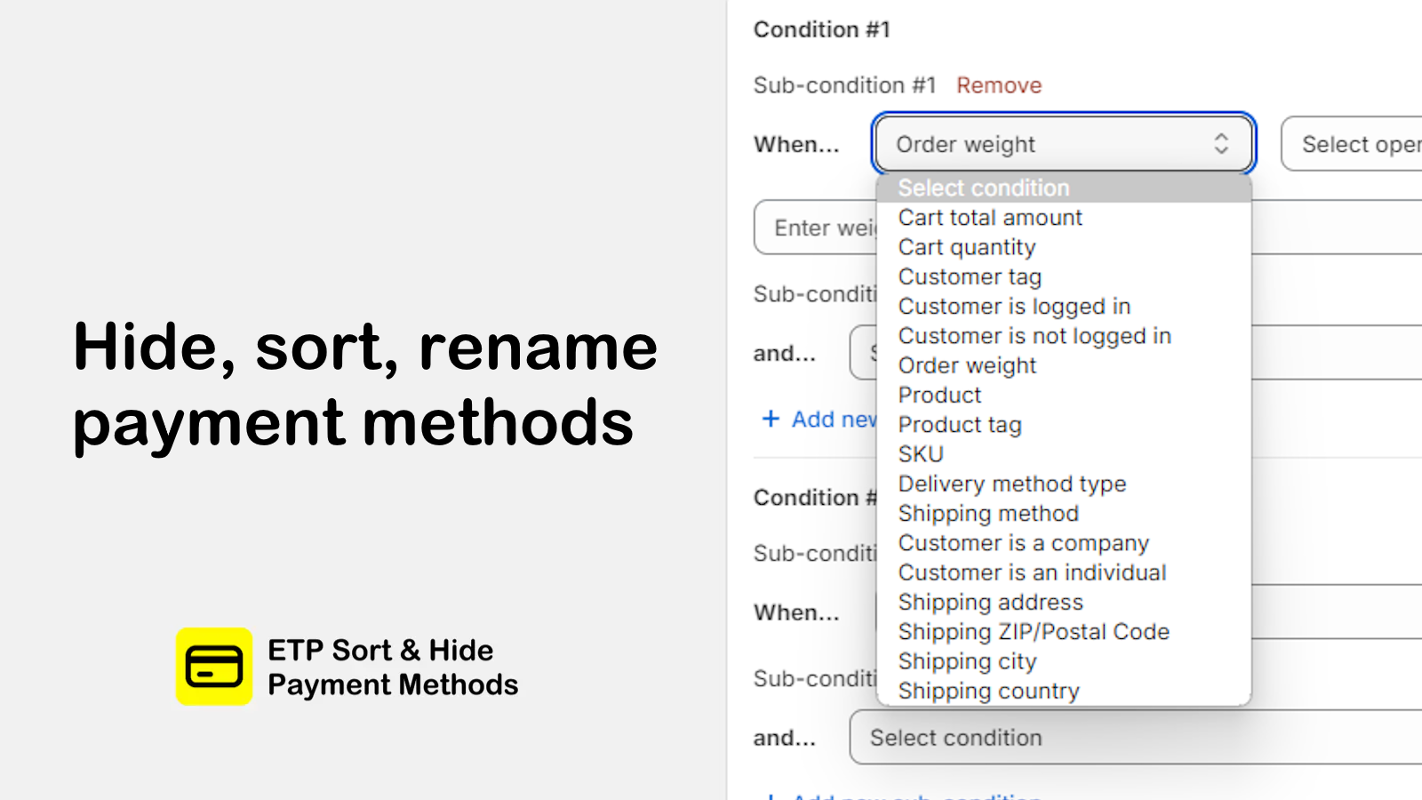Click Remove next to Sub-condition #1

click(998, 84)
